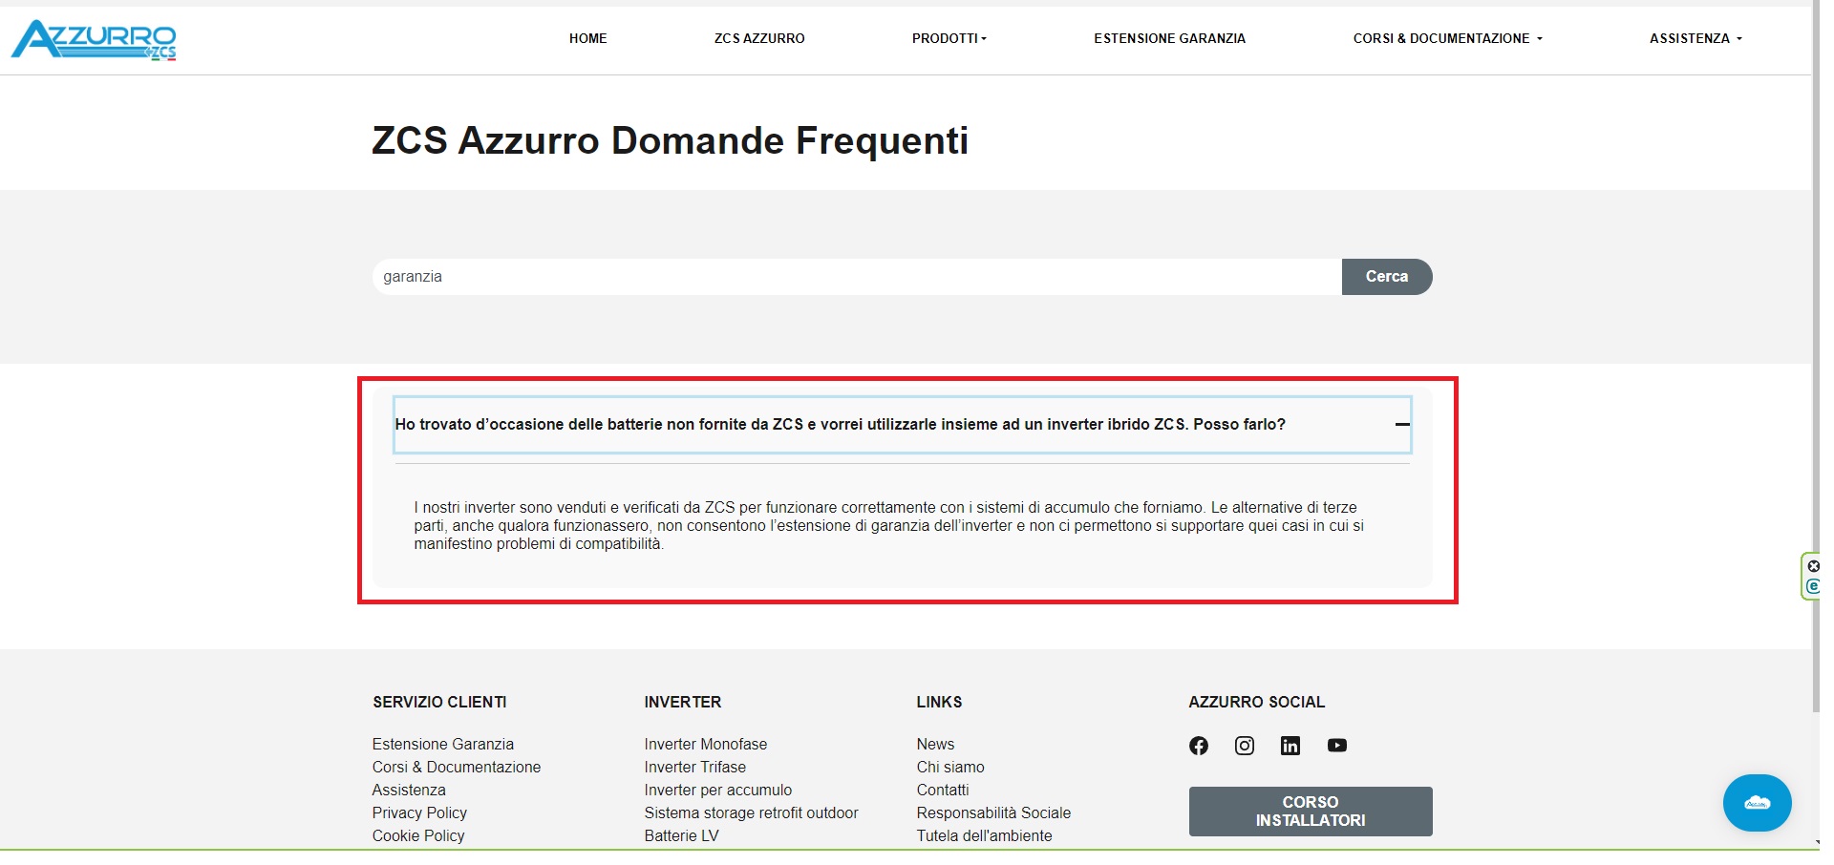Open footer Assistenza link

409,790
